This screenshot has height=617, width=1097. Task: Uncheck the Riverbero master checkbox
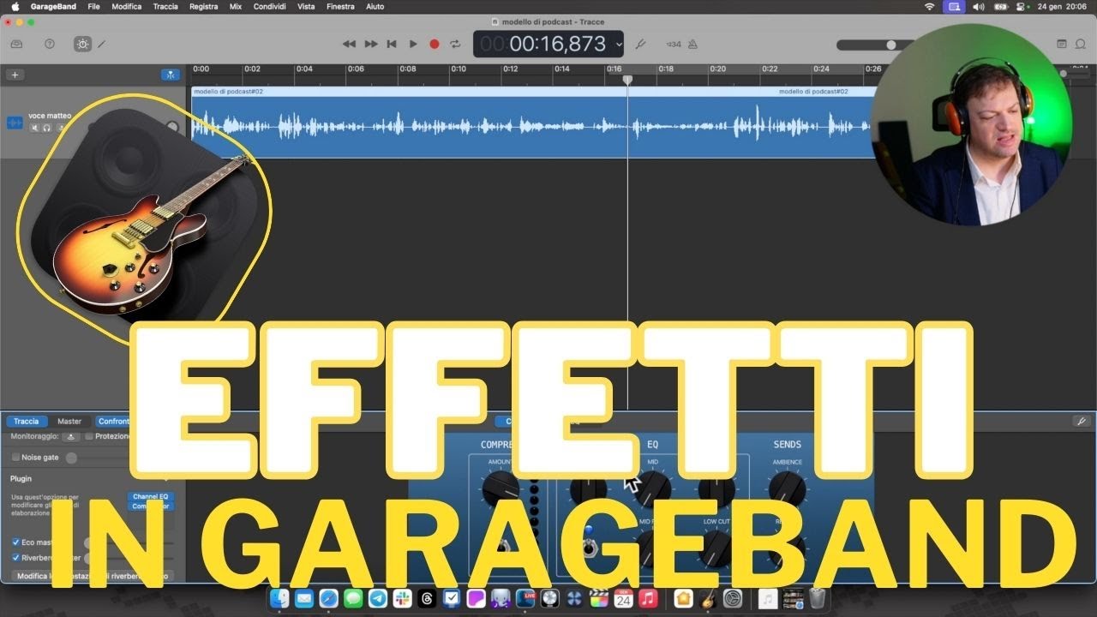point(15,558)
